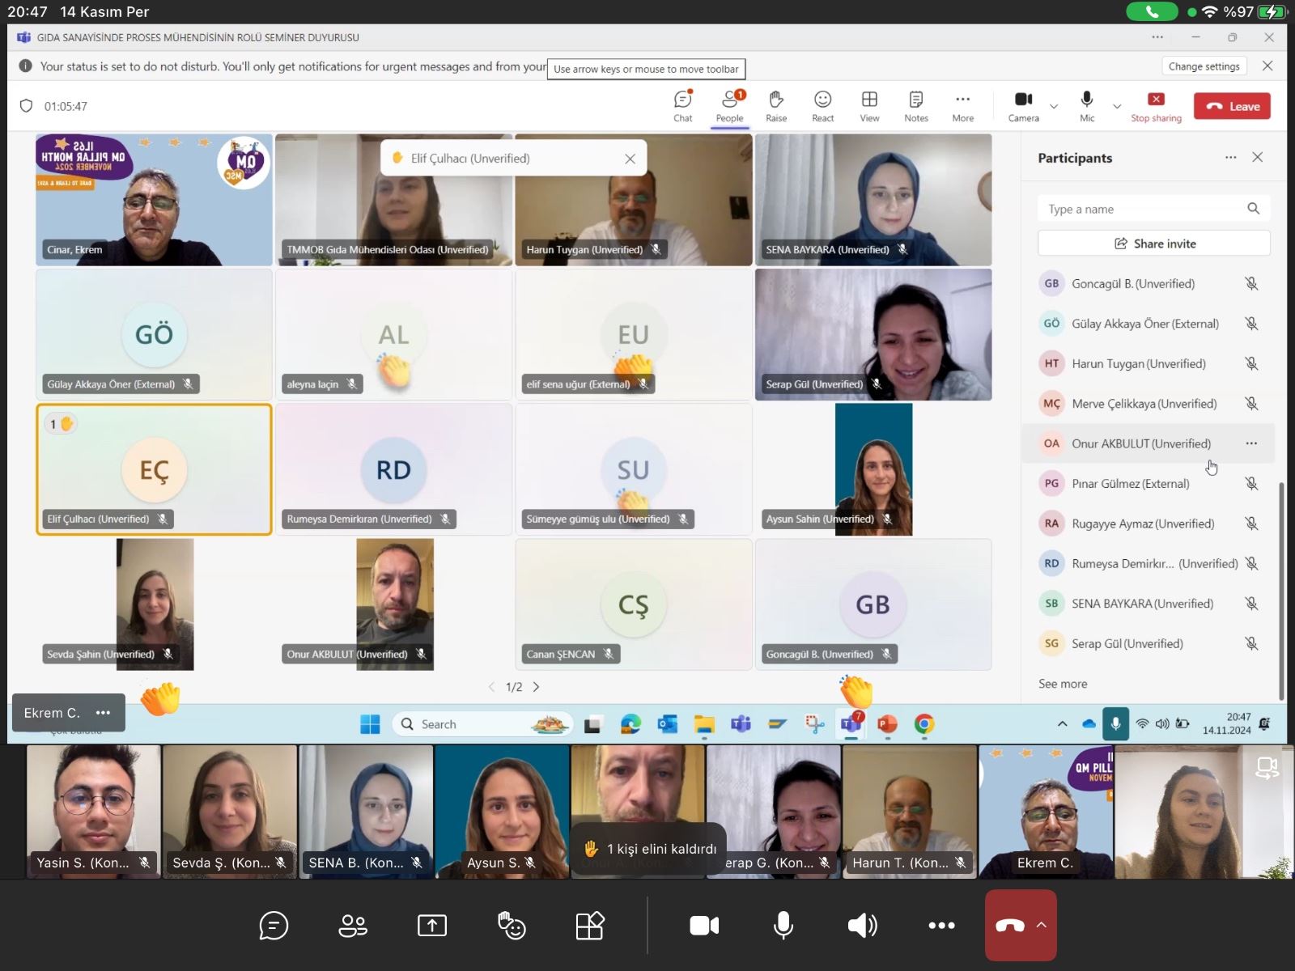Image resolution: width=1295 pixels, height=971 pixels.
Task: Open the React emoji menu
Action: coord(822,105)
